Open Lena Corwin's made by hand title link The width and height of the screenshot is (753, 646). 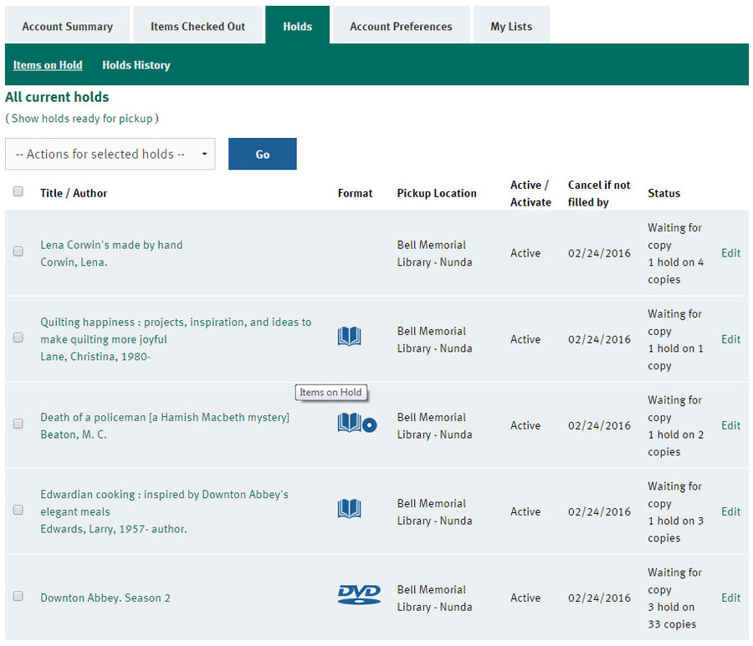tap(111, 245)
